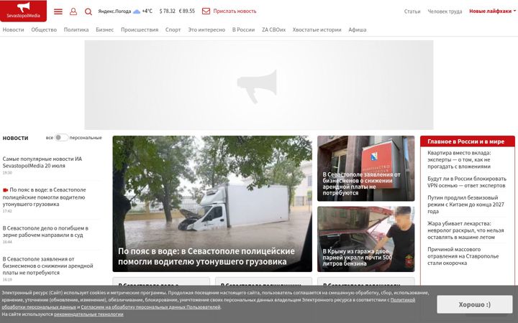Open the Человек труда link
The image size is (518, 323).
click(445, 11)
